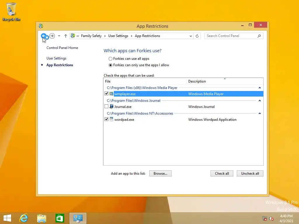Click the Browse... button
Screen dimensions: 299x224
point(160,174)
